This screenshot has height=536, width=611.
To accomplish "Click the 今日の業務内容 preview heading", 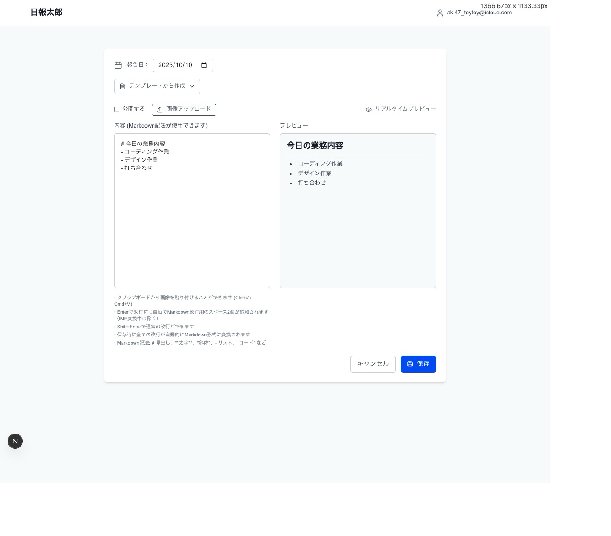I will coord(315,145).
